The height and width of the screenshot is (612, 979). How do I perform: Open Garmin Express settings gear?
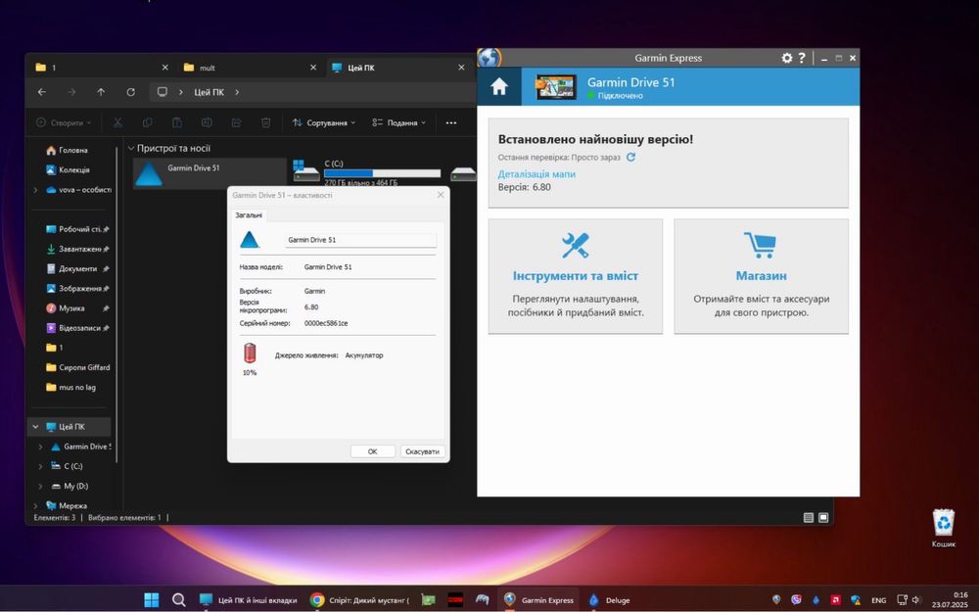pyautogui.click(x=787, y=58)
